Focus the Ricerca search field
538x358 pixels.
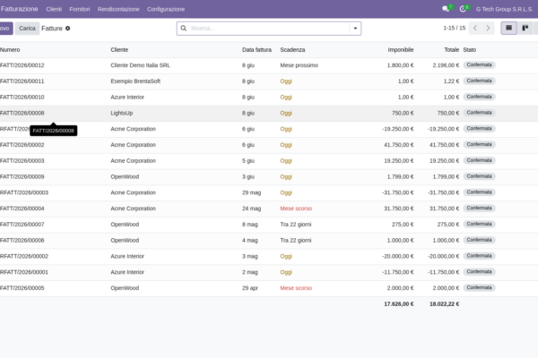pos(269,29)
